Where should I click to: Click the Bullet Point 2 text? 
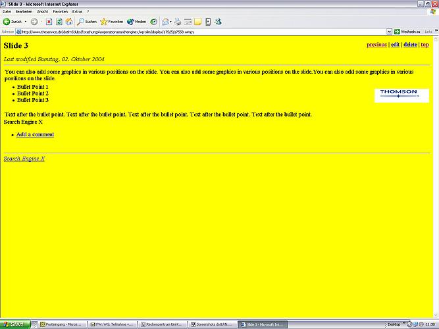(x=32, y=93)
